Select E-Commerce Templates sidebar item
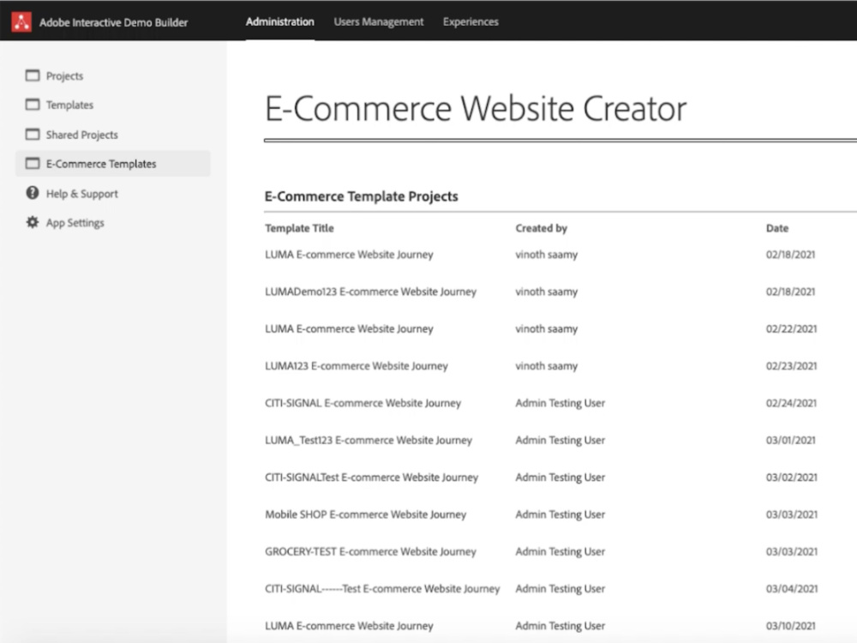 (112, 164)
